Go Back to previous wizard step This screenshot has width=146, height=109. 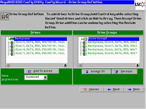coord(114,89)
